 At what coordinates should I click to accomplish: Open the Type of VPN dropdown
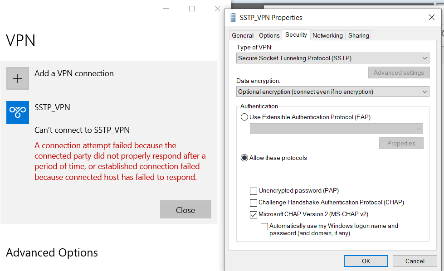coord(333,58)
